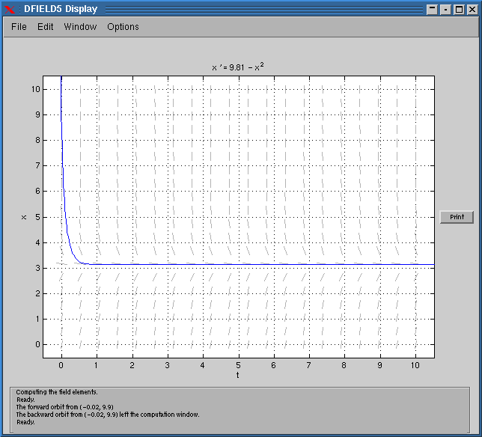The image size is (482, 437).
Task: Click the red X window-menu icon in title bar
Action: 10,9
